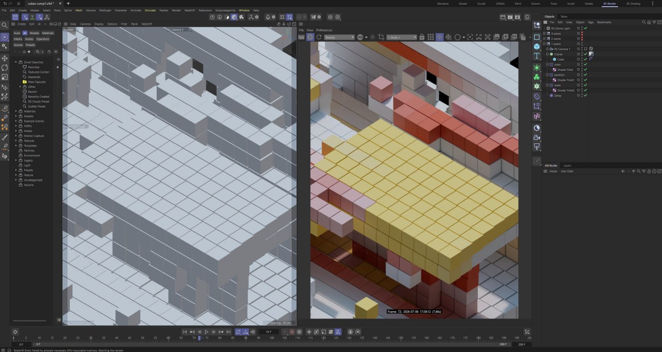Viewport: 662px width, 352px height.
Task: Click the lock icon in render view toolbar
Action: tap(422, 37)
